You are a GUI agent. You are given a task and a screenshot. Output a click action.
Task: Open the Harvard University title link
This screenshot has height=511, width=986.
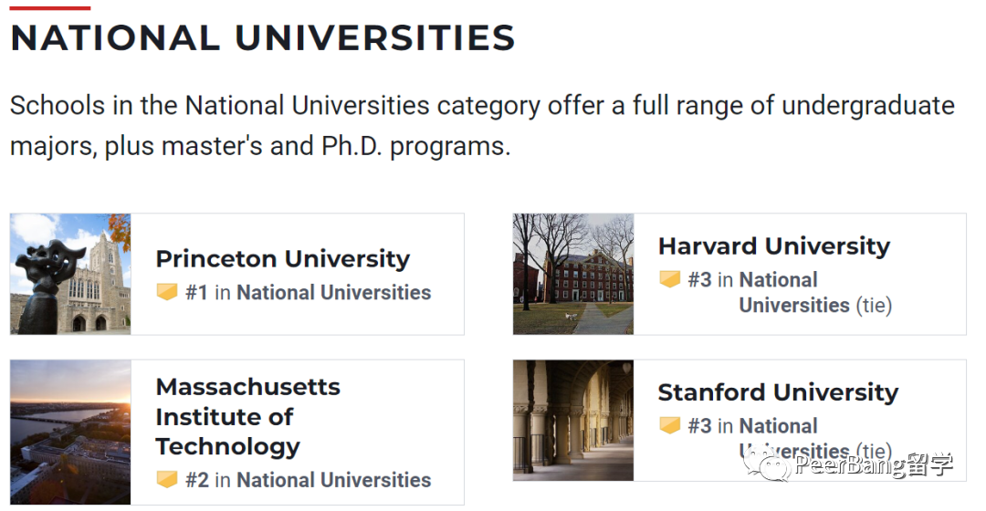pyautogui.click(x=773, y=245)
